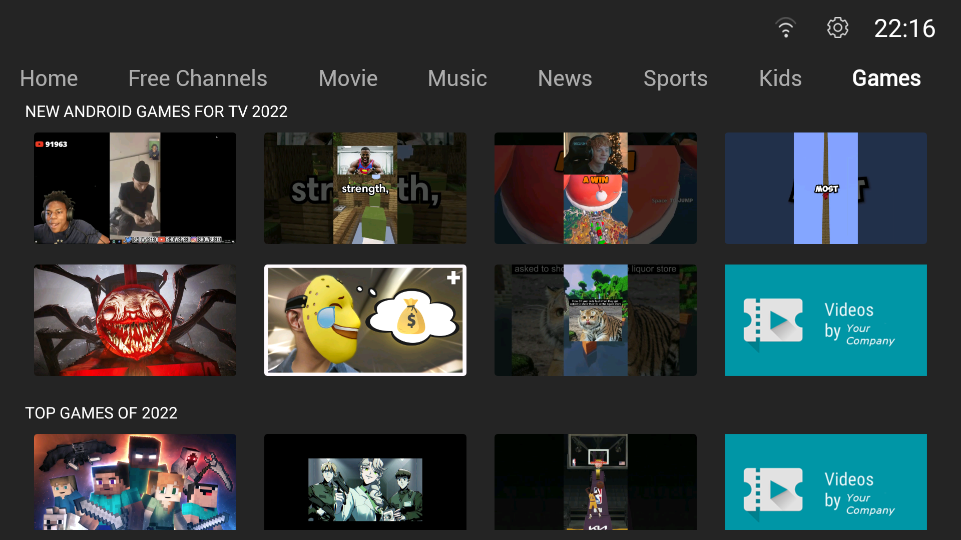Open the red spider train monster thumbnail

point(135,320)
